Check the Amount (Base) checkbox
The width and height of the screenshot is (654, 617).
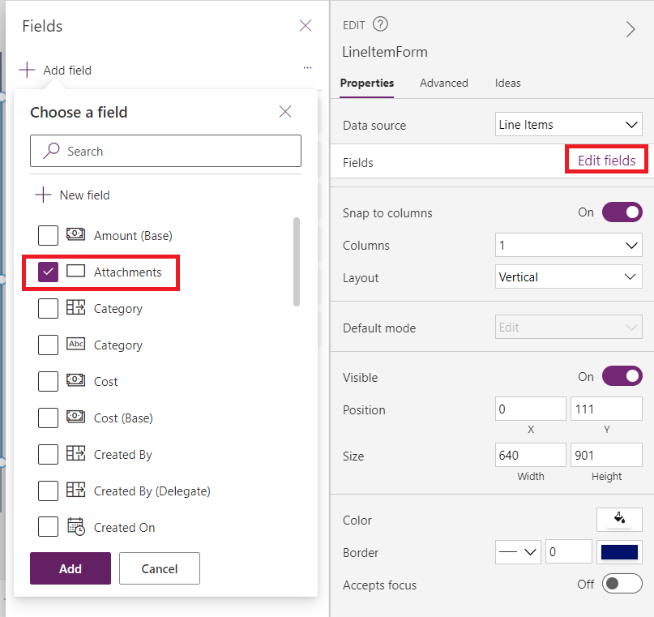[x=49, y=236]
